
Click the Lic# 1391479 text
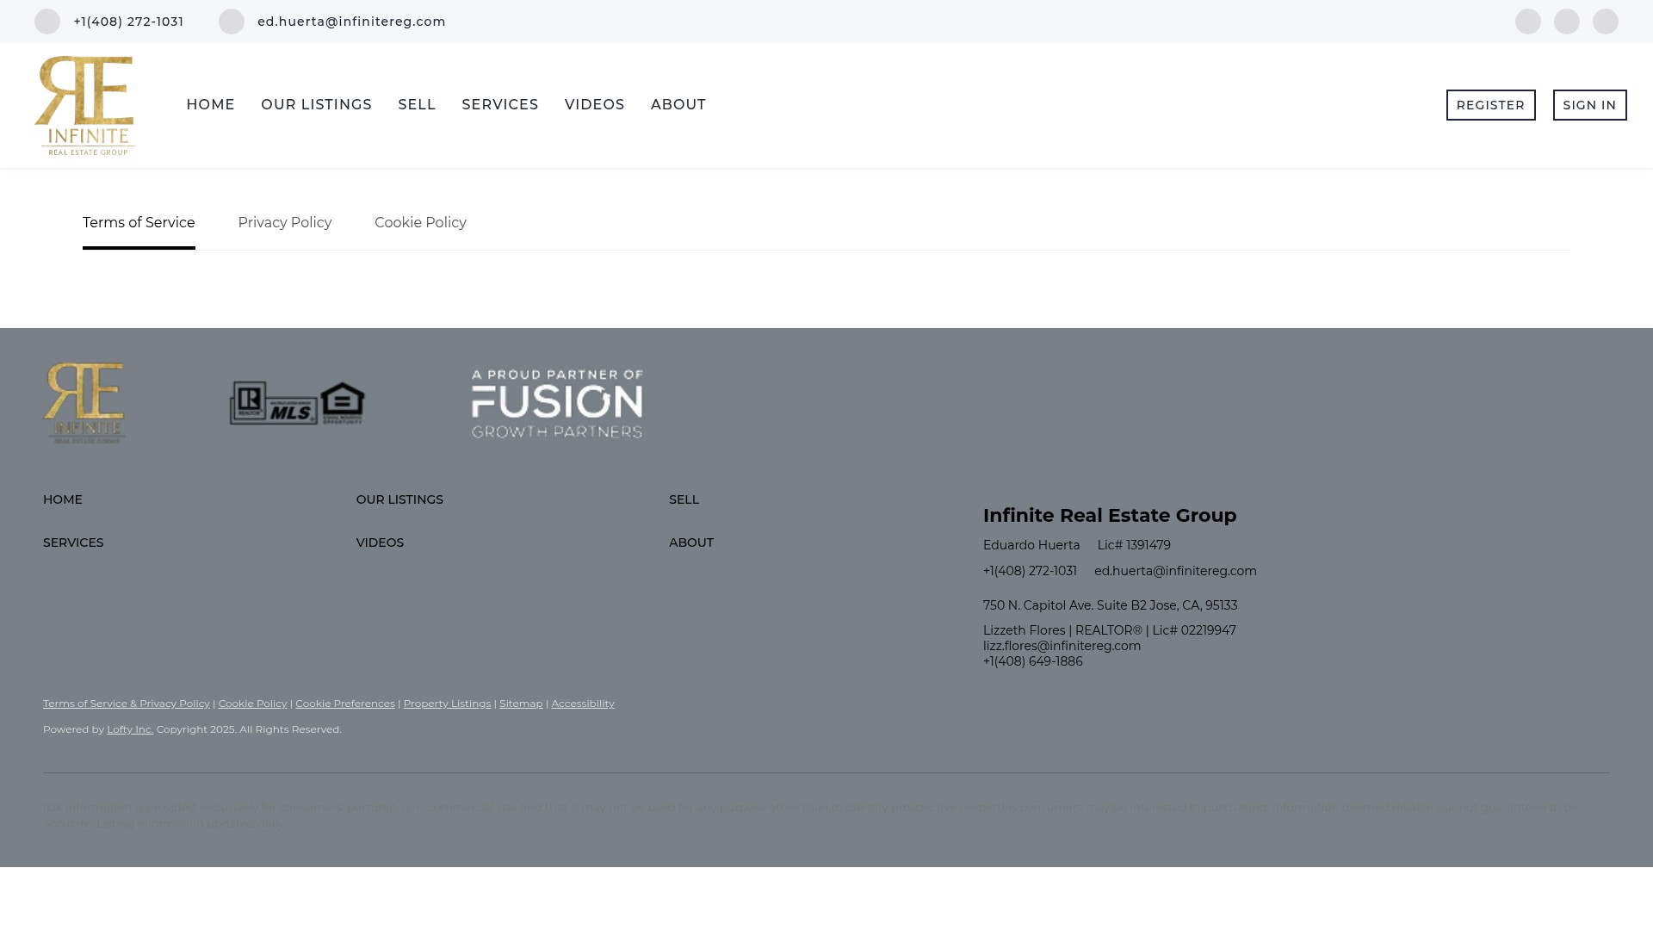click(x=1134, y=545)
